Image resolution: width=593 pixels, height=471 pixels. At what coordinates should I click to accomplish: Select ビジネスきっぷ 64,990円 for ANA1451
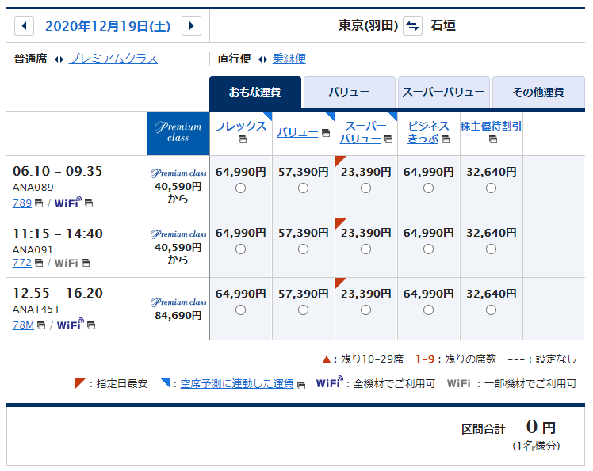pyautogui.click(x=428, y=310)
